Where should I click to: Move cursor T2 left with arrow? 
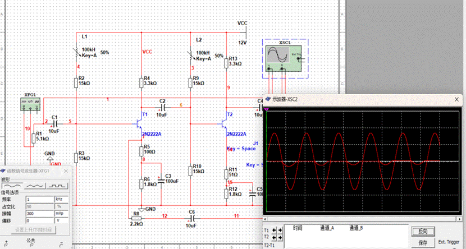(275, 237)
